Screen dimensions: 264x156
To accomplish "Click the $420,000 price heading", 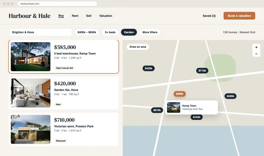I will 65,84.
